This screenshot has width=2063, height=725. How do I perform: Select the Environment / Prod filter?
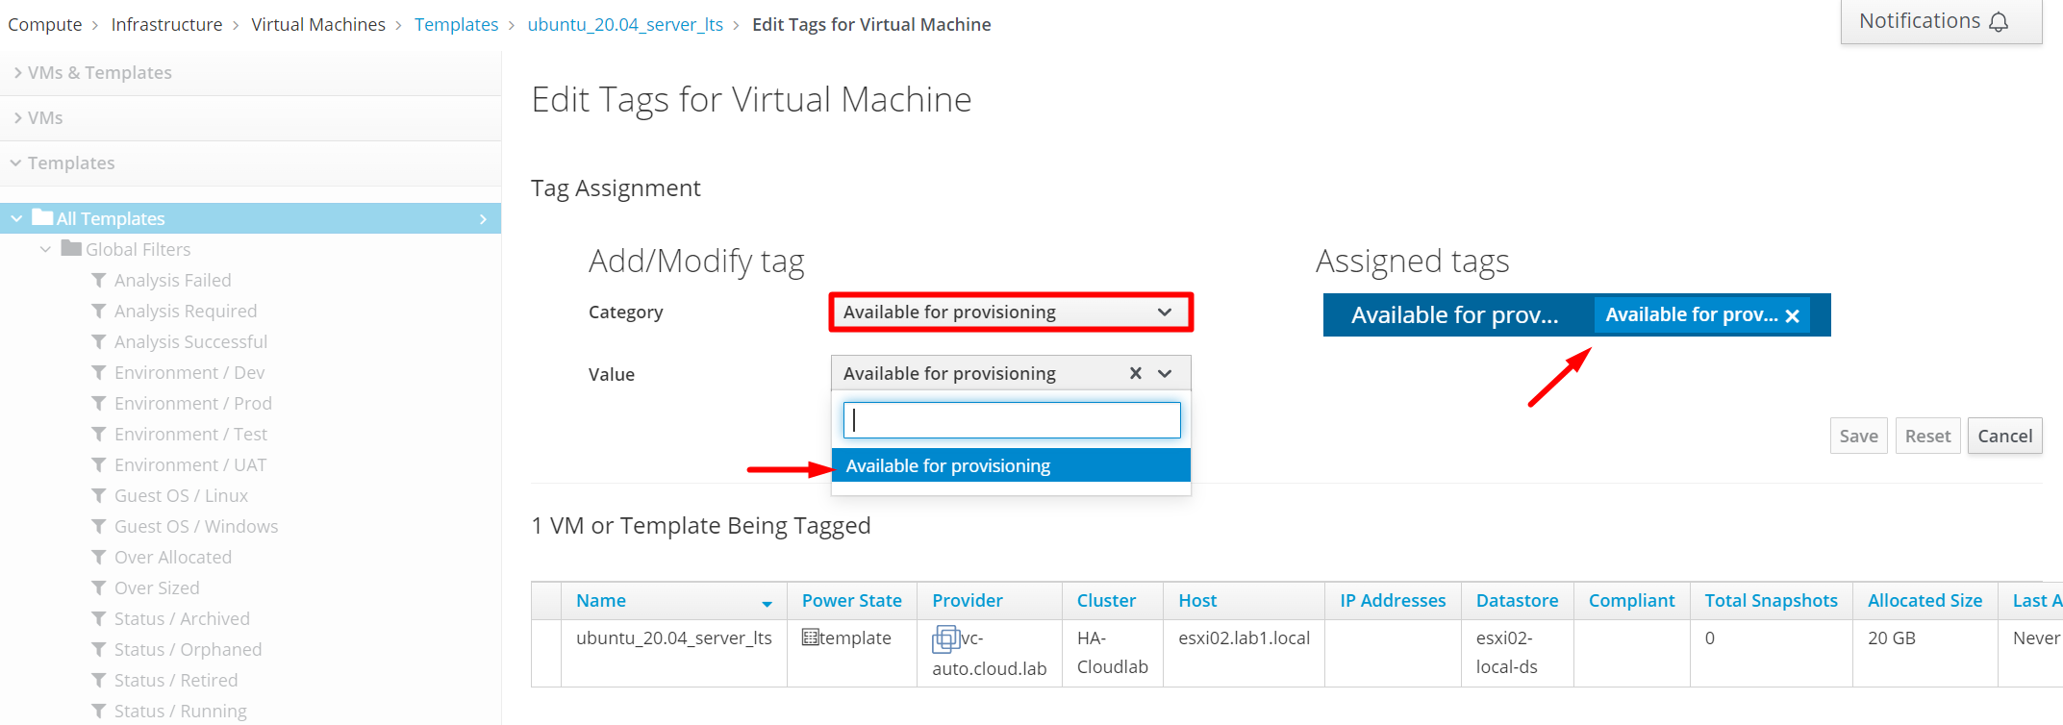pyautogui.click(x=193, y=403)
